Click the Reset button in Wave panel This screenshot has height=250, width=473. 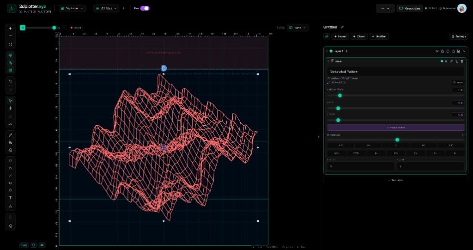[458, 82]
